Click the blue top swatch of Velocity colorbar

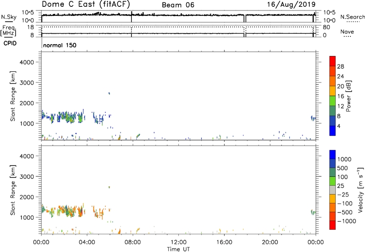(333, 155)
